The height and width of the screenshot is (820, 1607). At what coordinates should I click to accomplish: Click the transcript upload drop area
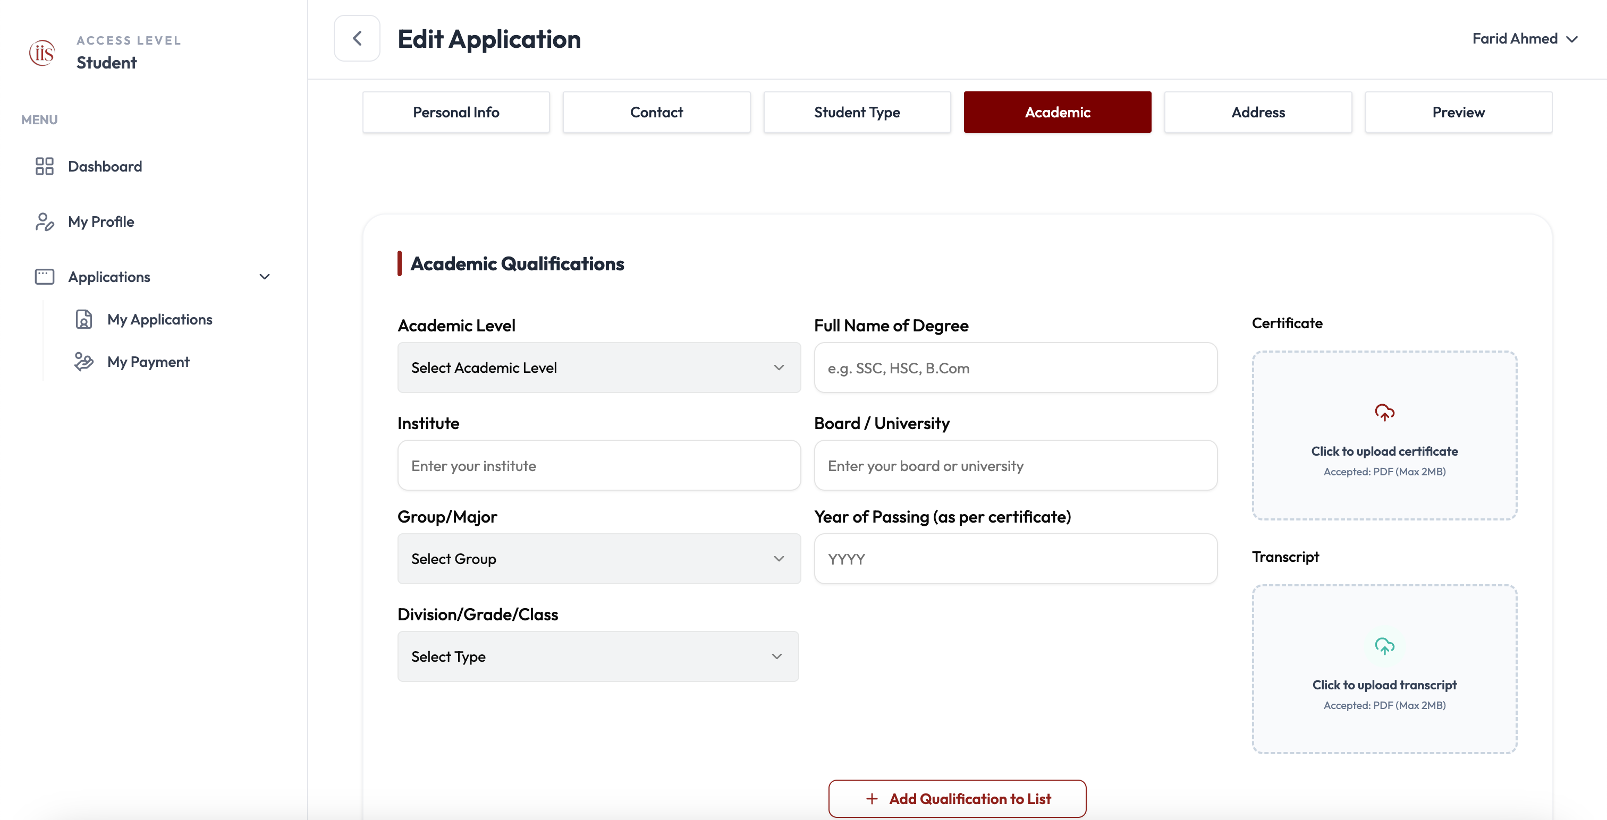point(1384,669)
